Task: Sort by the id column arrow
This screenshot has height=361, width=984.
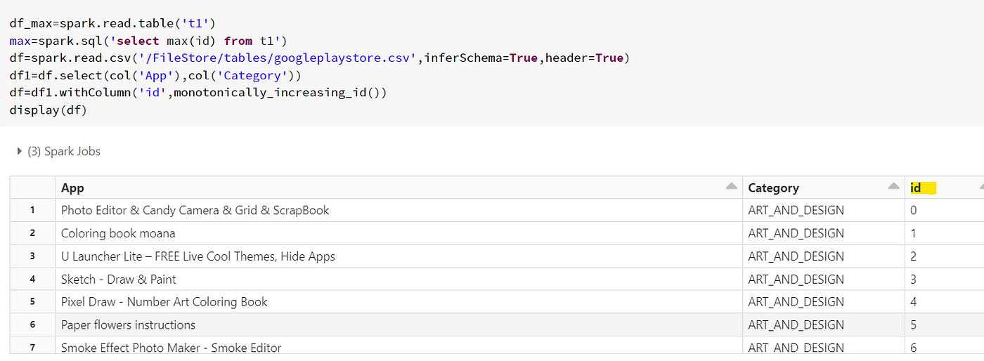Action: [x=981, y=186]
